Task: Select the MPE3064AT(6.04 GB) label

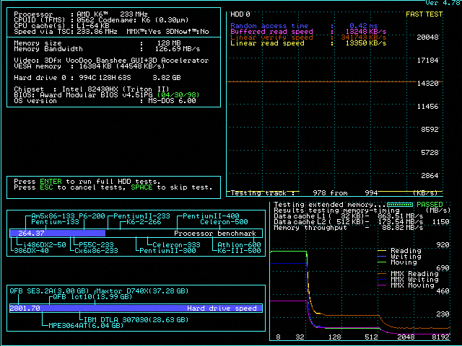Action: point(86,326)
